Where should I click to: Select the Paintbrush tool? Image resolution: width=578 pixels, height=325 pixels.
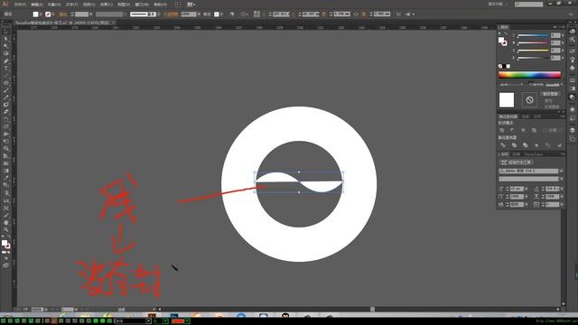pos(6,90)
